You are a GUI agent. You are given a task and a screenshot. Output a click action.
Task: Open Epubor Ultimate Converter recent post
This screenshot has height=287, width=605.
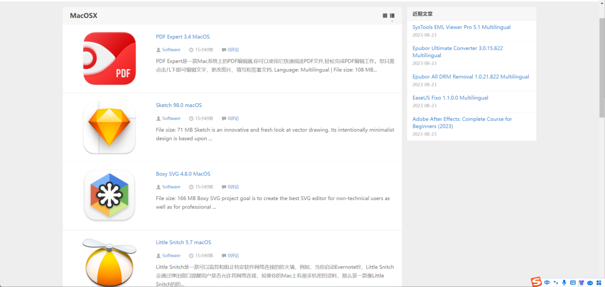[458, 52]
